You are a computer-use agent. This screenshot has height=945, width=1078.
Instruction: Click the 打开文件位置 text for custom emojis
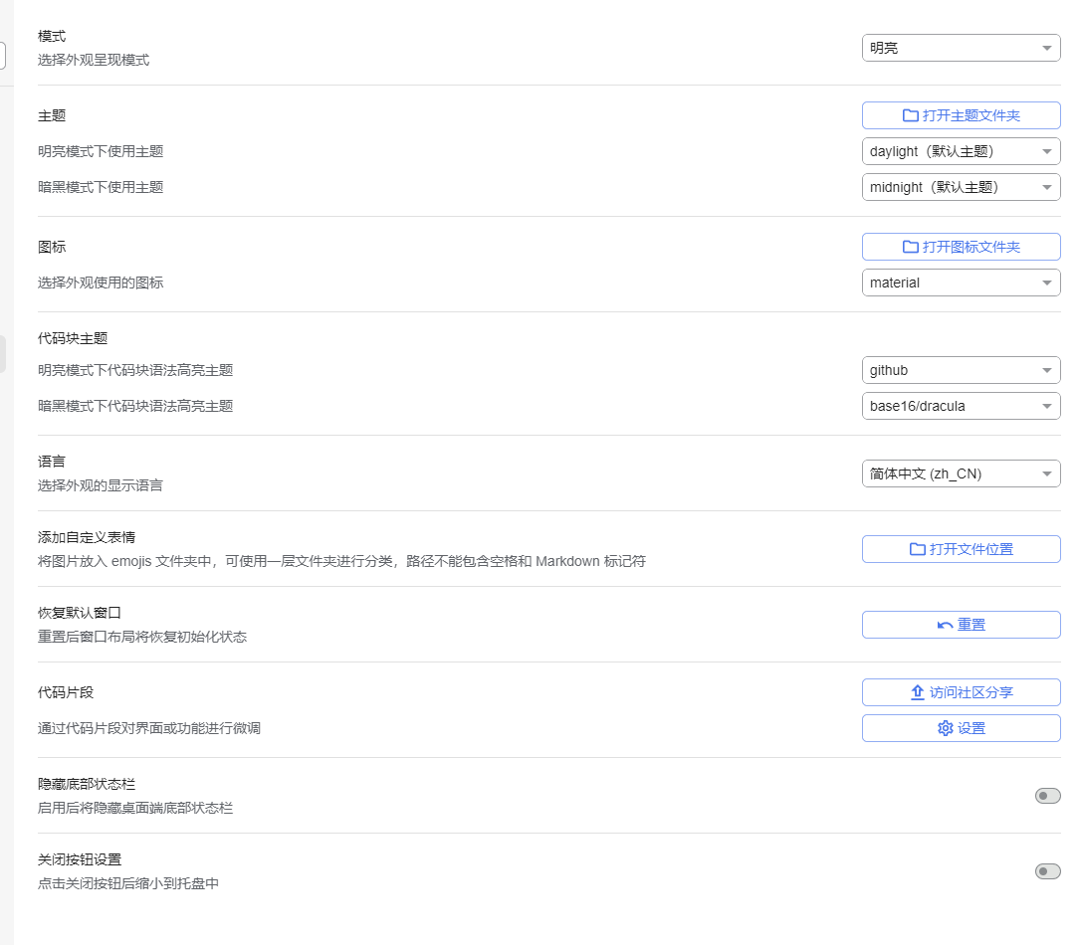971,549
